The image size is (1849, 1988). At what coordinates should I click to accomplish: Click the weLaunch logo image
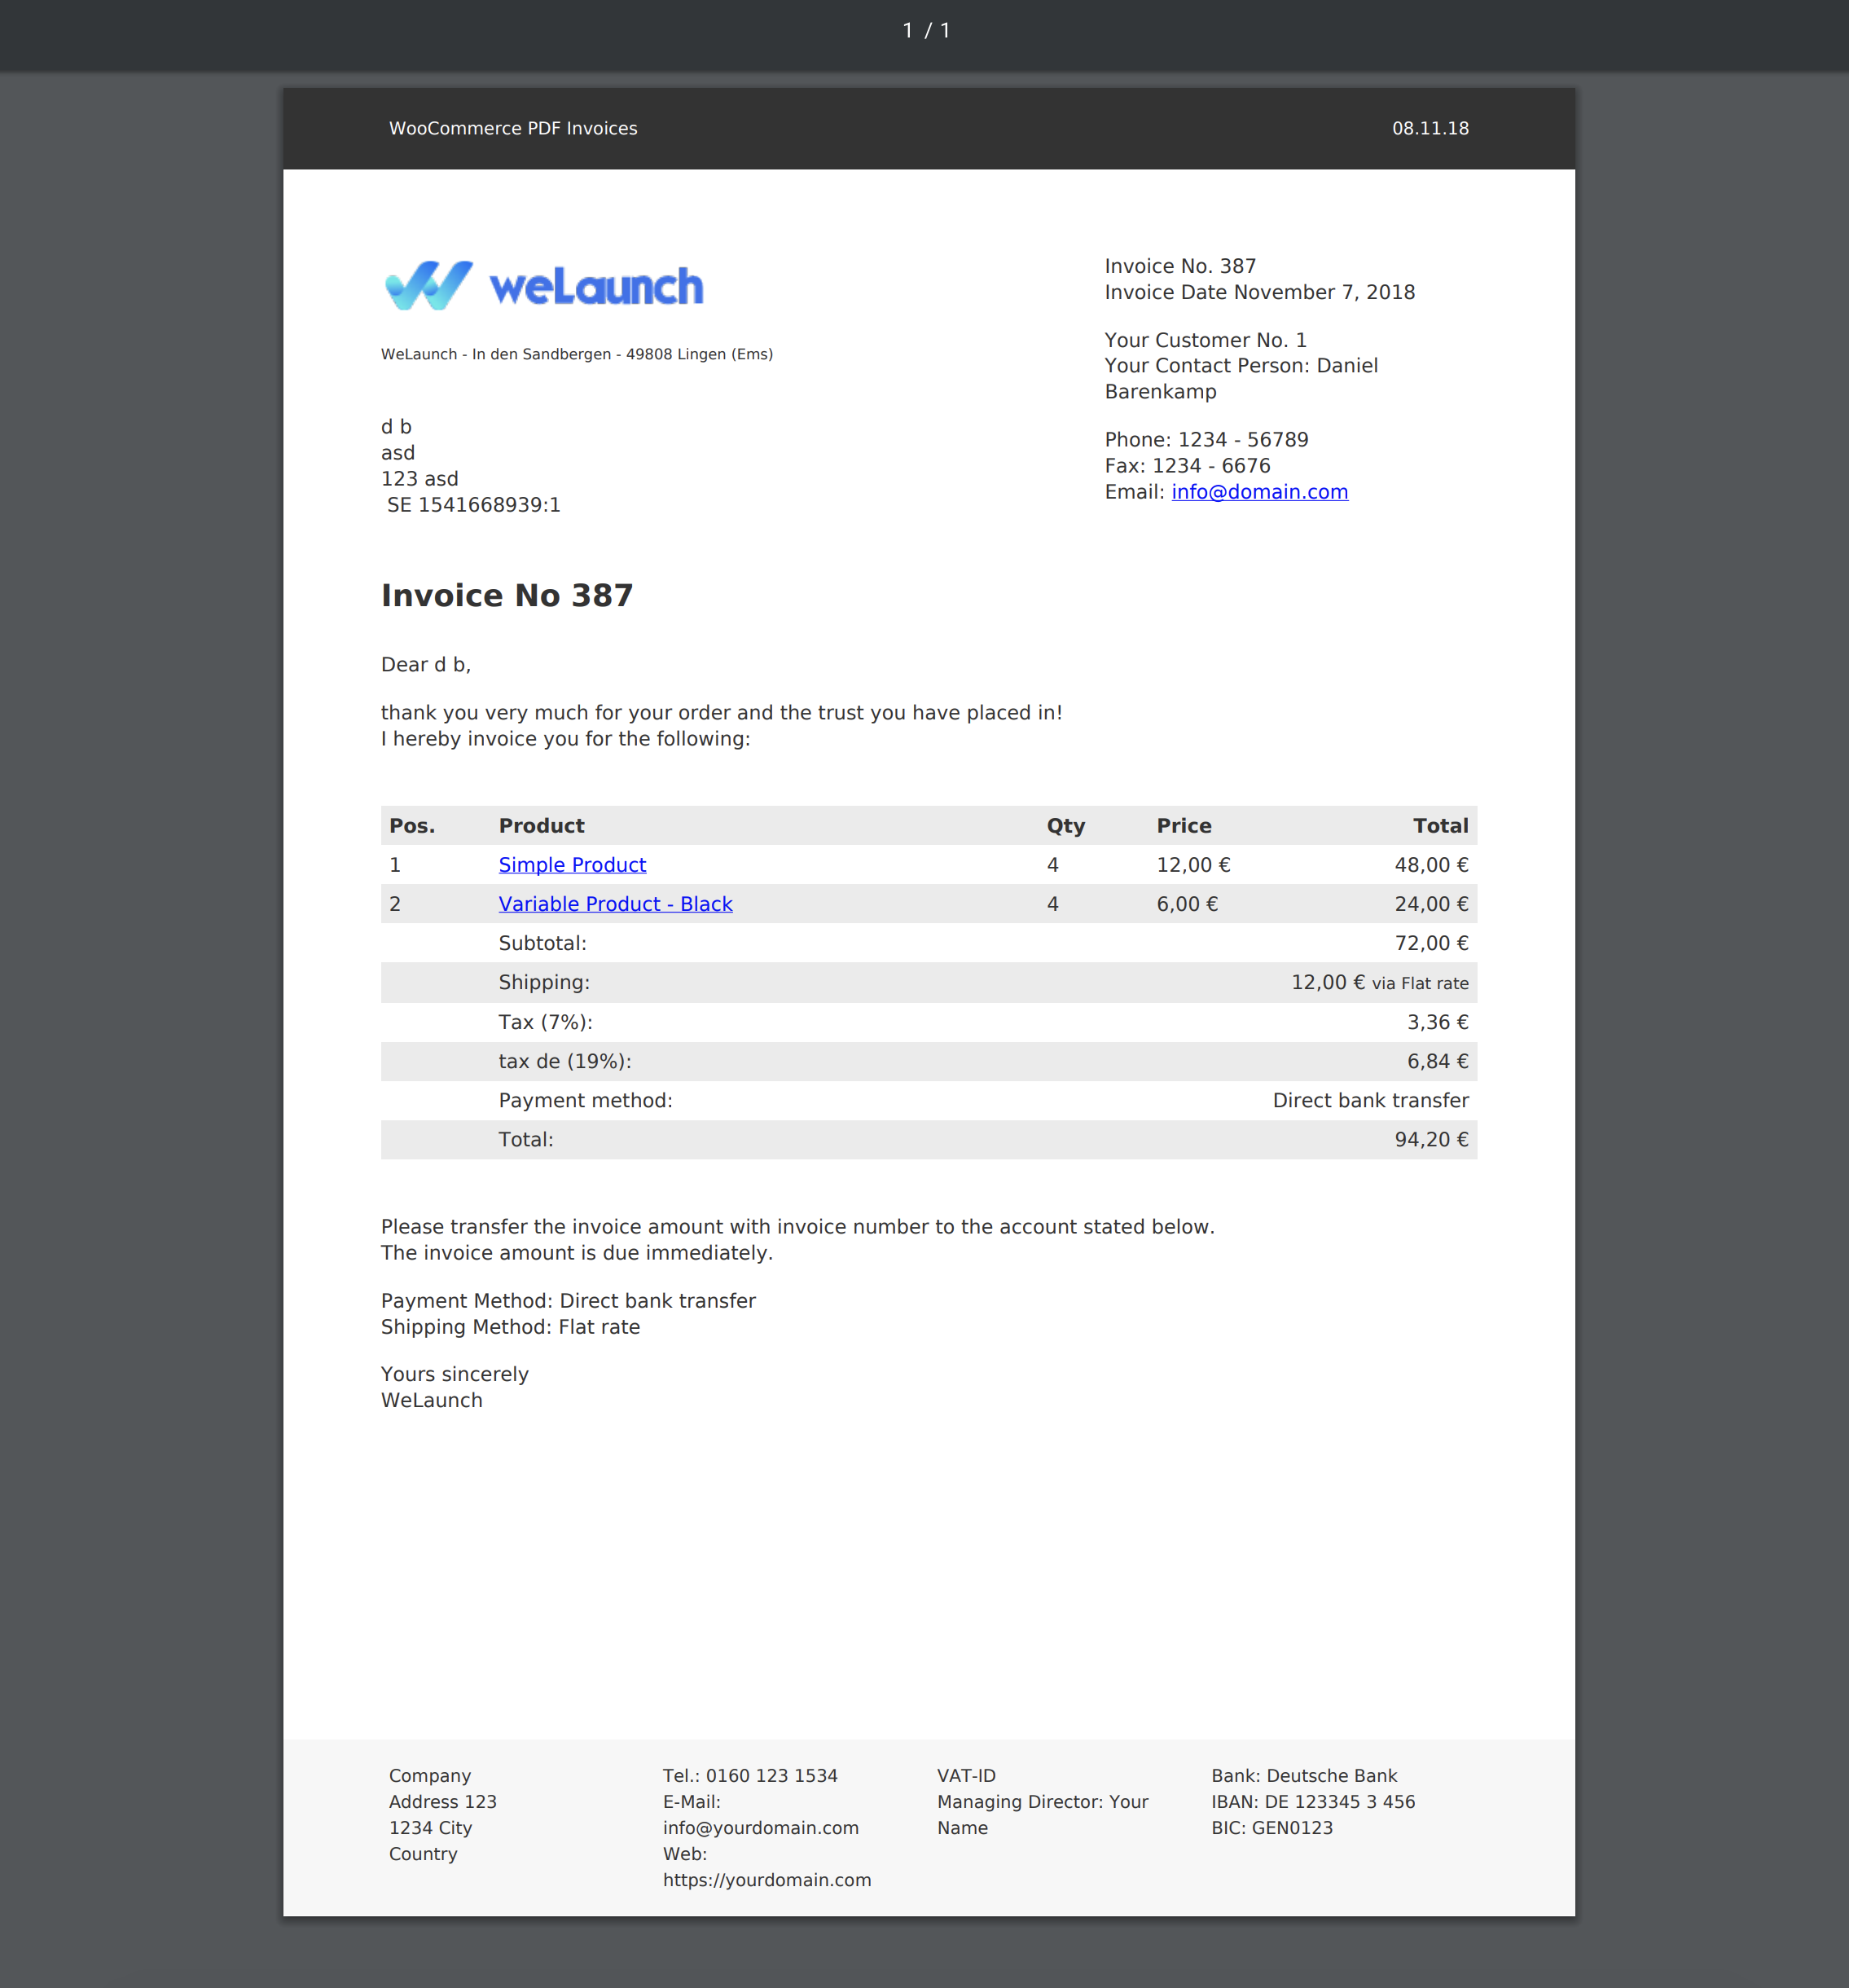pyautogui.click(x=544, y=286)
